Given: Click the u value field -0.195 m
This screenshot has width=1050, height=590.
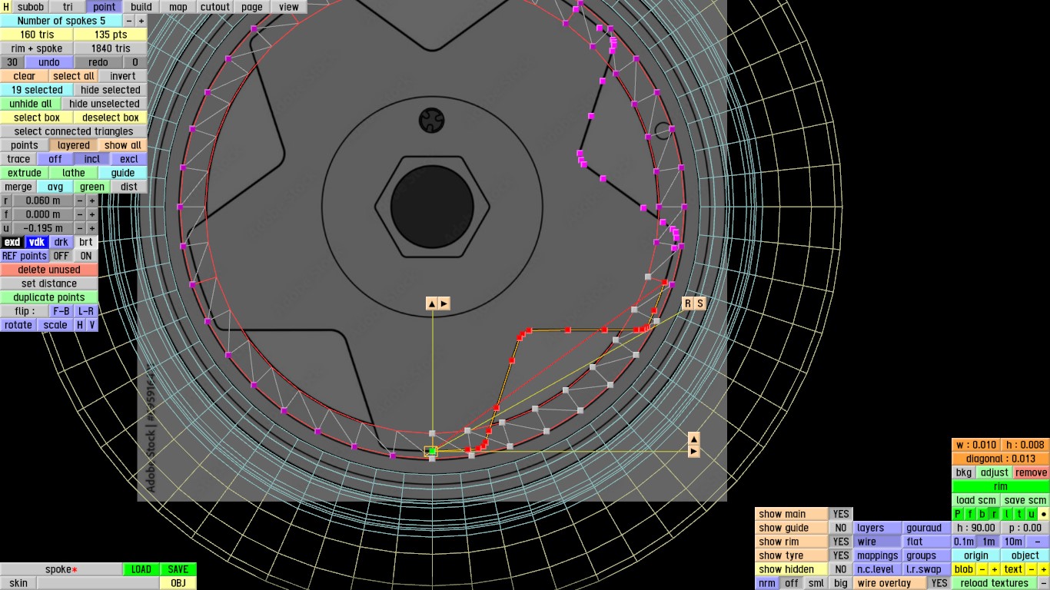Looking at the screenshot, I should (x=43, y=228).
